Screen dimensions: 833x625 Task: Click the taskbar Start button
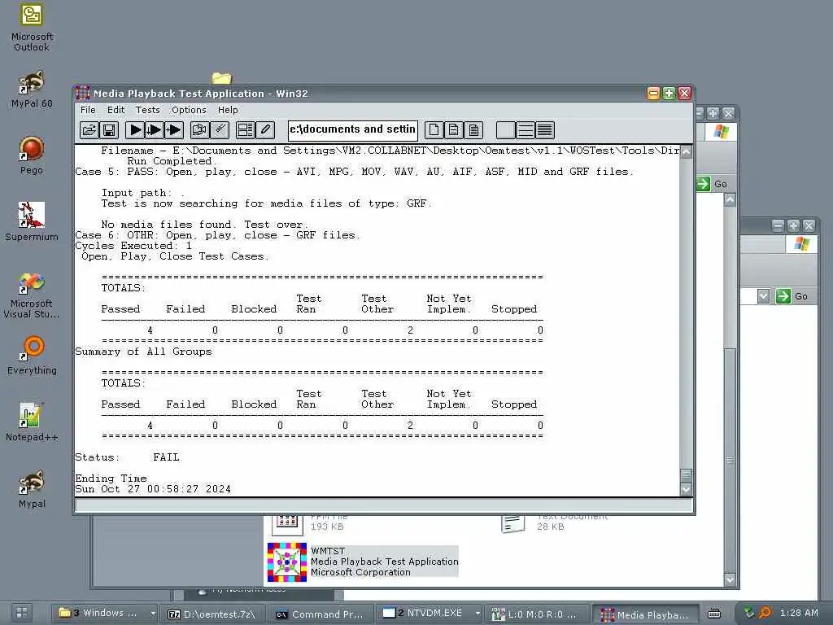pos(22,613)
